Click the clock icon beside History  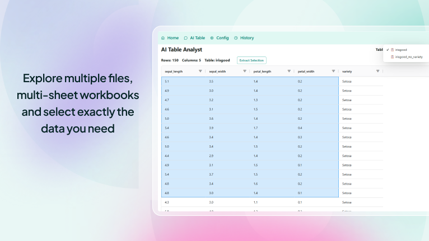236,38
